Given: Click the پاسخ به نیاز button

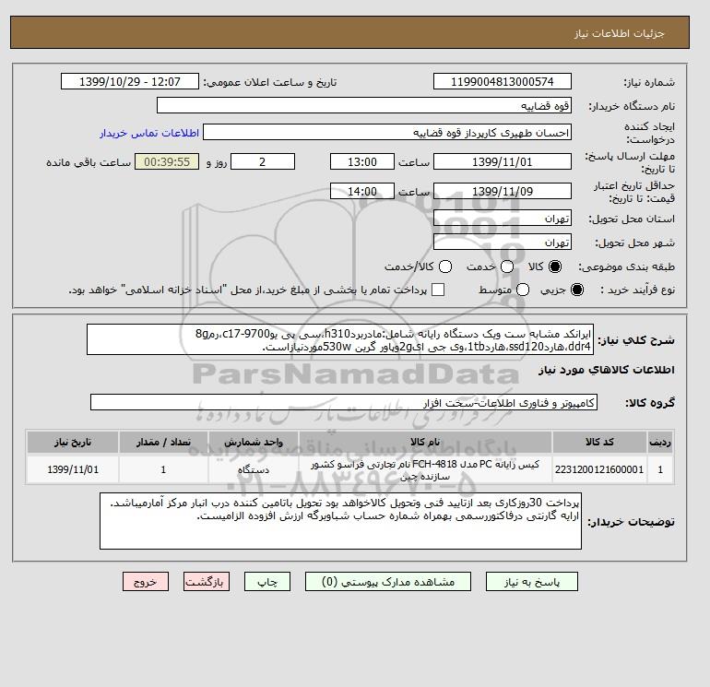Looking at the screenshot, I should pos(532,582).
